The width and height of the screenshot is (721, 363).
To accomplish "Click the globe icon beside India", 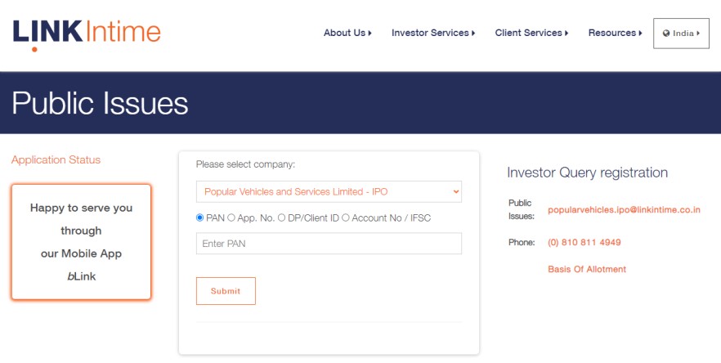I will click(665, 34).
